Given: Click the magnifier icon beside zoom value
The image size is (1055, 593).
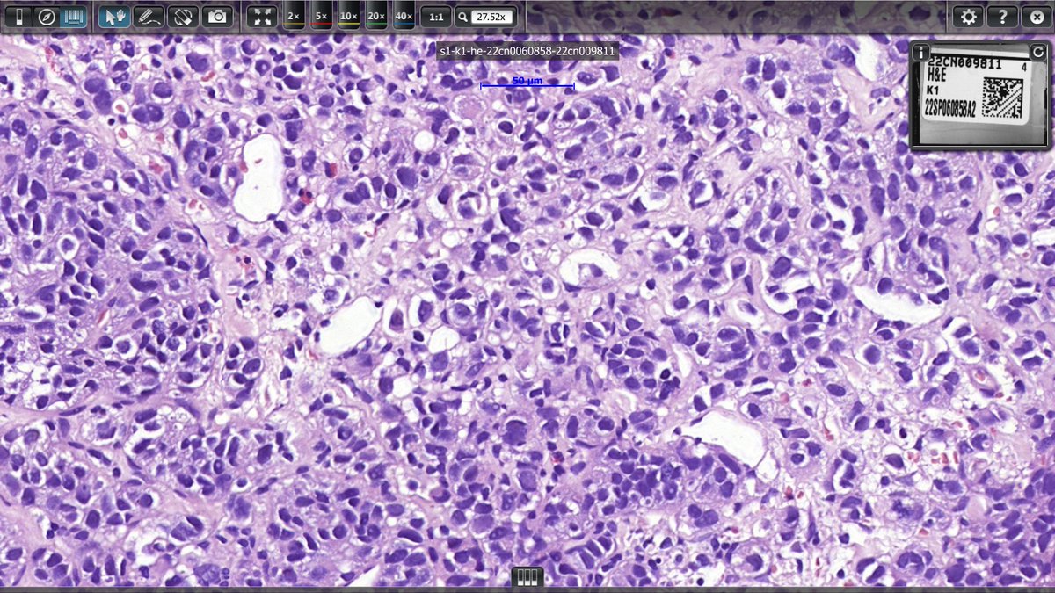Looking at the screenshot, I should 462,17.
